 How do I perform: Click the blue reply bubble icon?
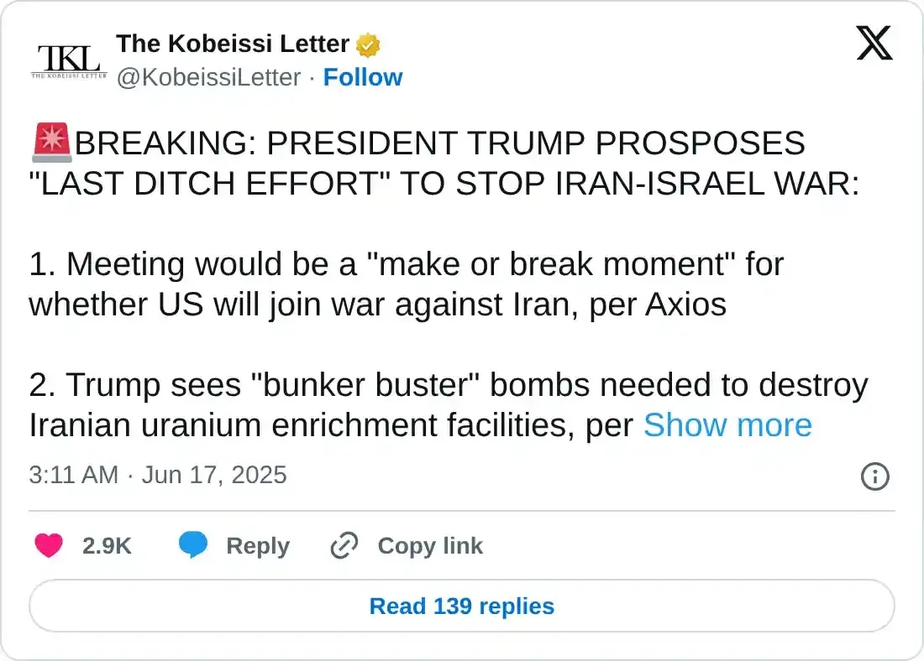(193, 546)
